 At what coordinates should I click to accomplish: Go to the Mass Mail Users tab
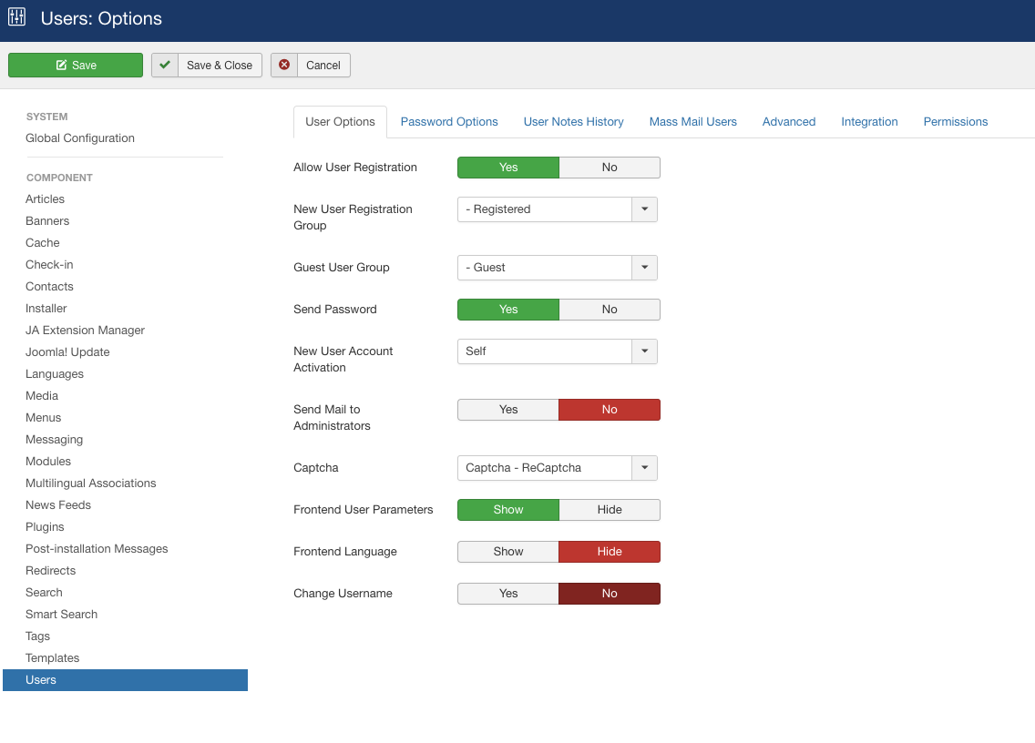tap(692, 122)
